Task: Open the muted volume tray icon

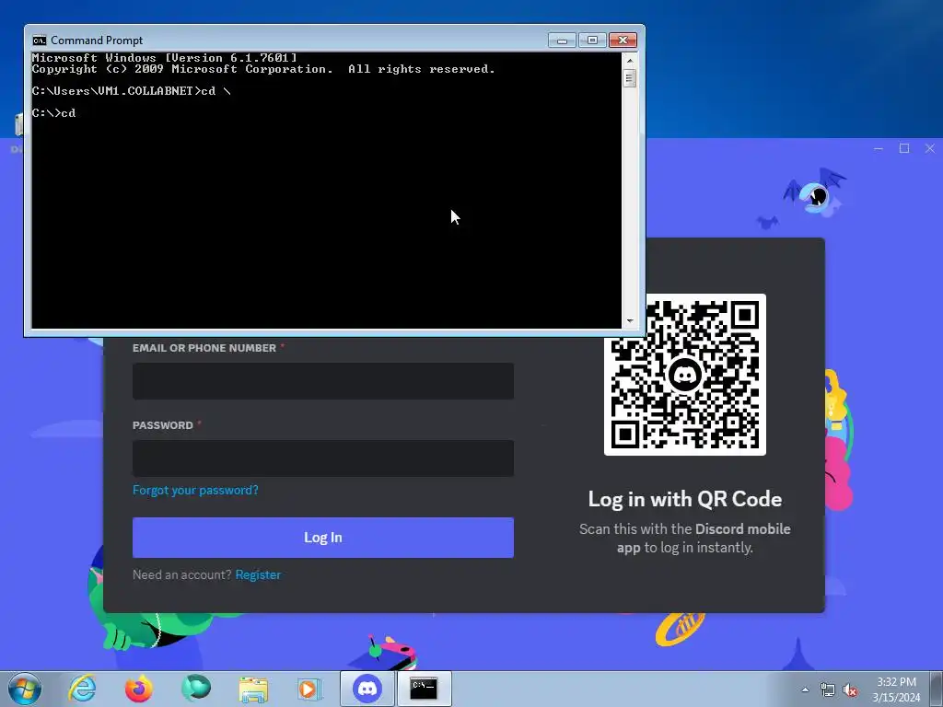Action: coord(850,690)
